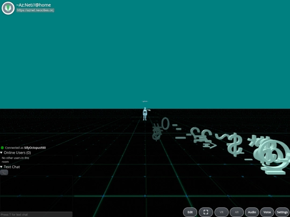Click the SillyOctopus930 username

[35, 148]
